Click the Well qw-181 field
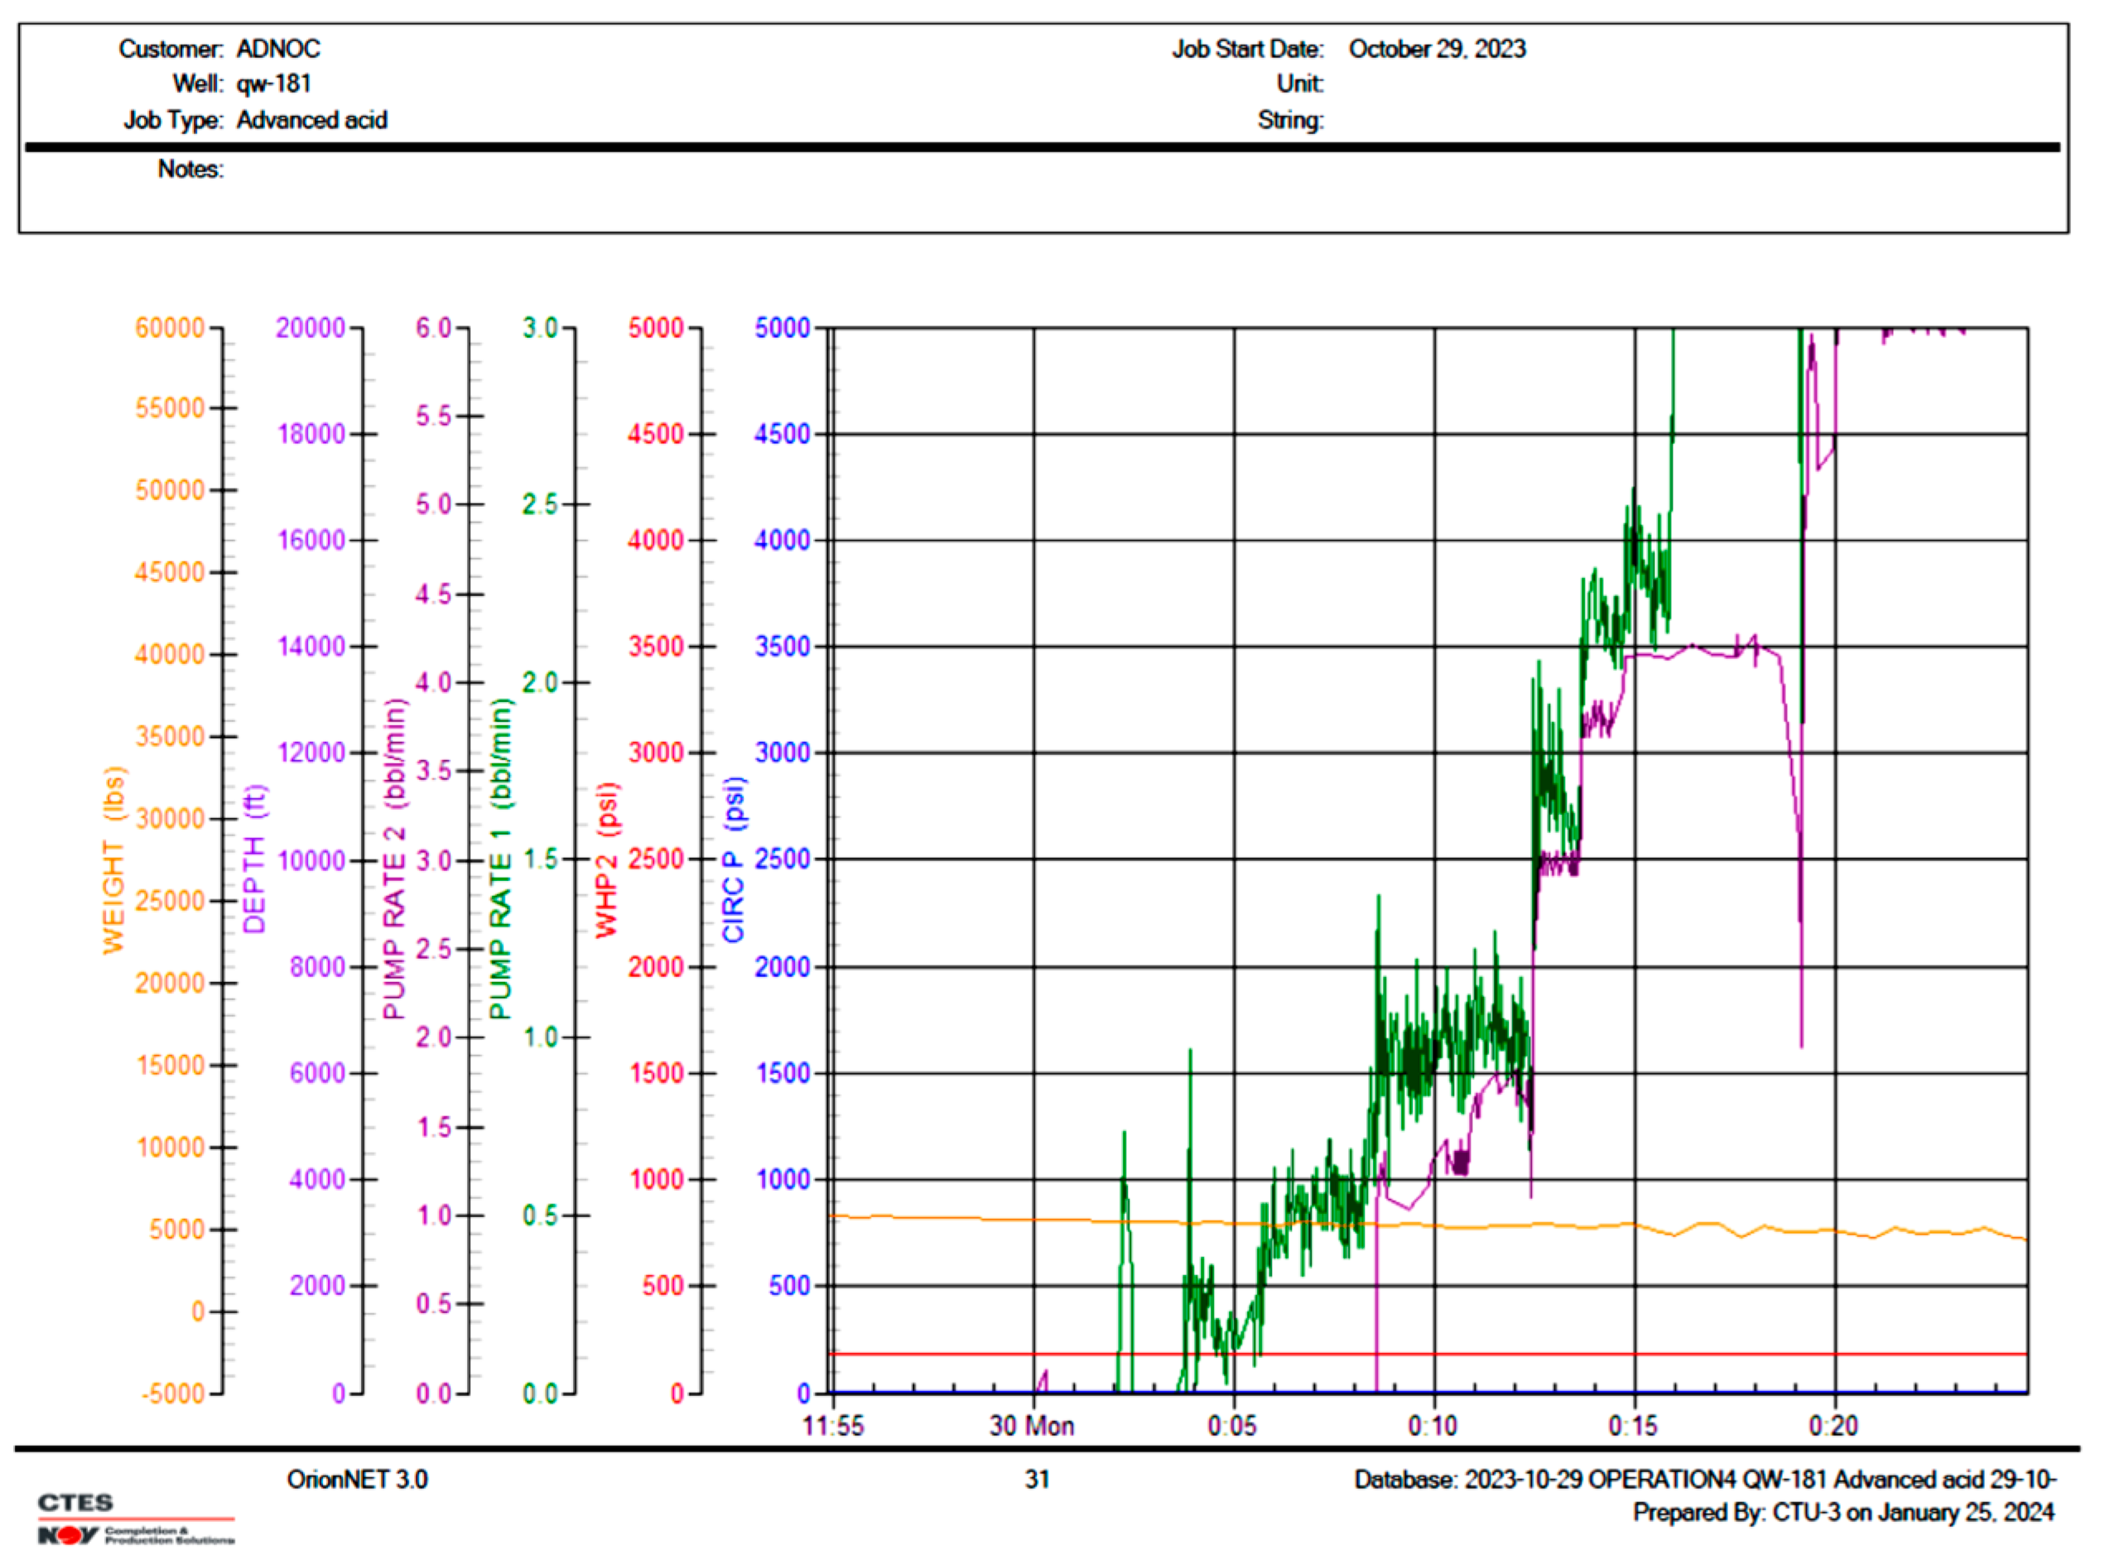2105x1565 pixels. click(x=272, y=84)
